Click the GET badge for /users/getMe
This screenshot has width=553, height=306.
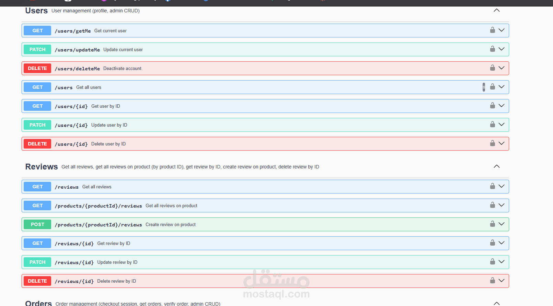pyautogui.click(x=37, y=31)
